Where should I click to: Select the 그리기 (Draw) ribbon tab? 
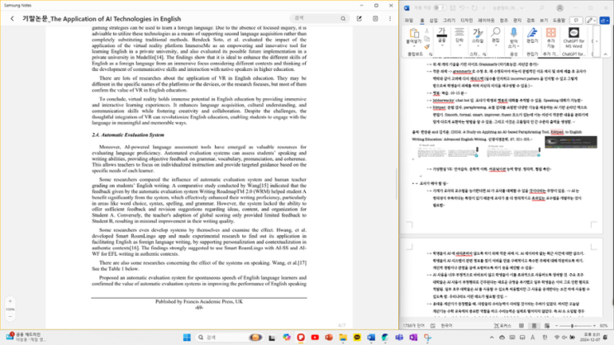[x=450, y=21]
